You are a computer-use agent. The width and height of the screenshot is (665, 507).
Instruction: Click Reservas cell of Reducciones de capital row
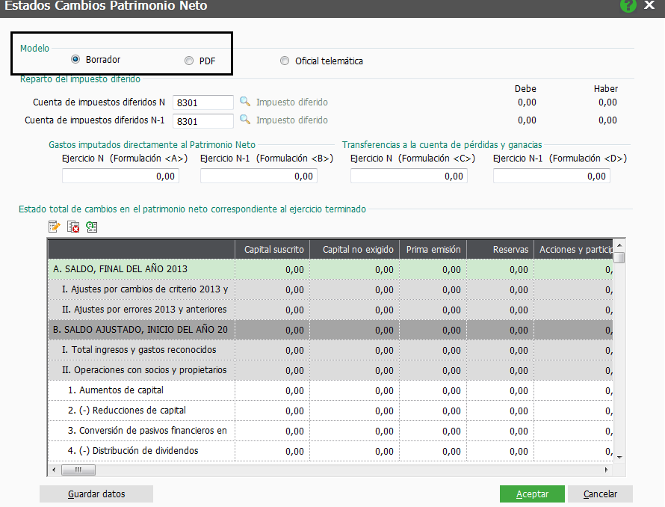click(x=500, y=411)
